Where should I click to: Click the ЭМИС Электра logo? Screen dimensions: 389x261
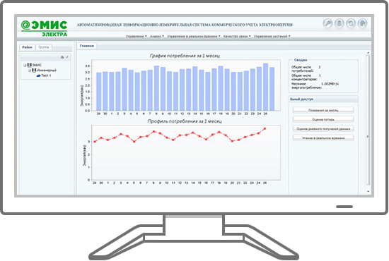point(44,28)
